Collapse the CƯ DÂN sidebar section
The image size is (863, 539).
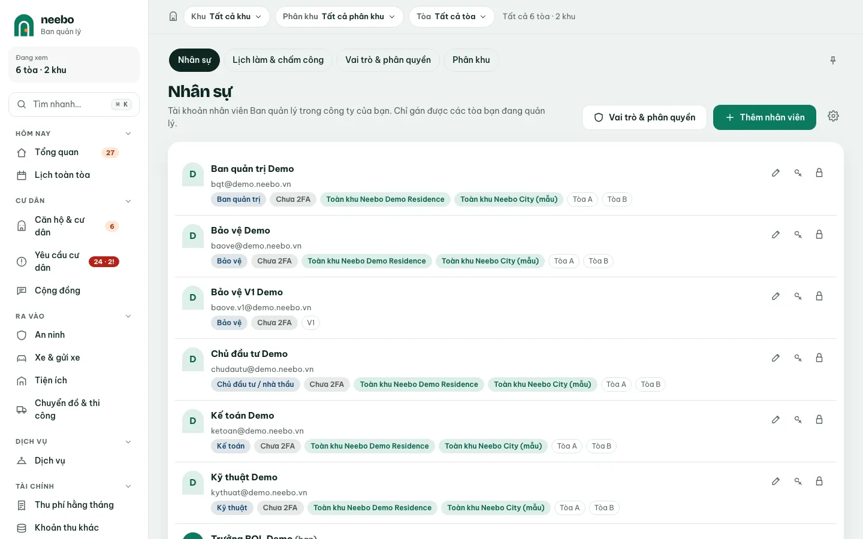coord(128,201)
